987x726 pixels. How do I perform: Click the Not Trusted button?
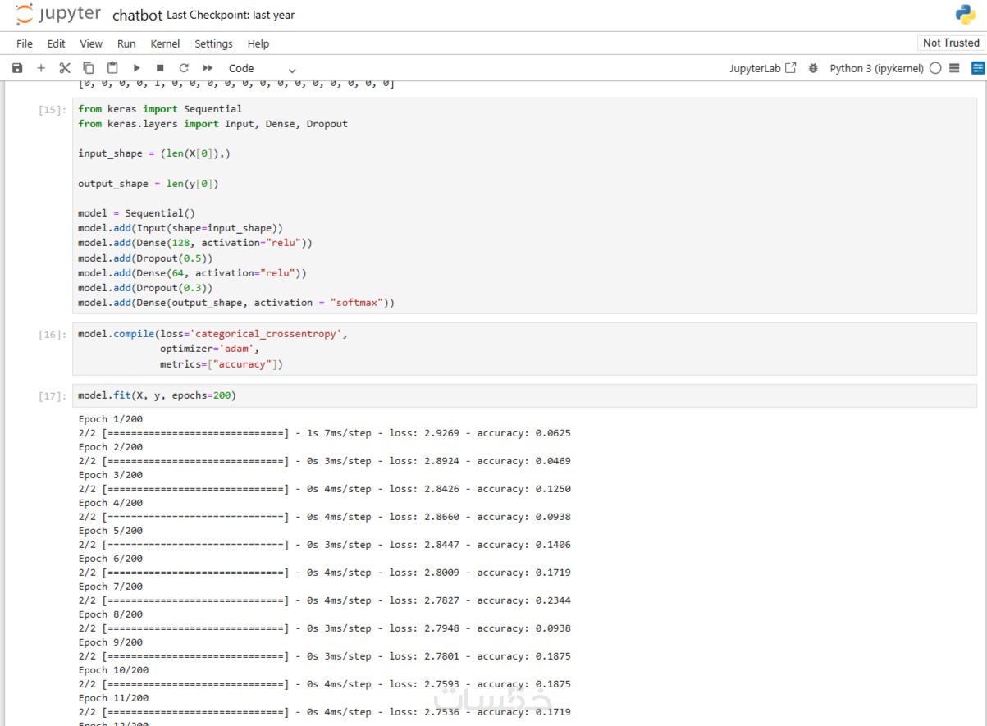pos(950,43)
